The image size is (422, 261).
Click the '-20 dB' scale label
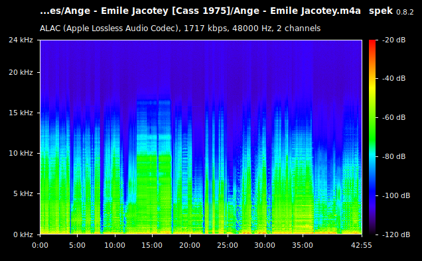[x=393, y=40]
